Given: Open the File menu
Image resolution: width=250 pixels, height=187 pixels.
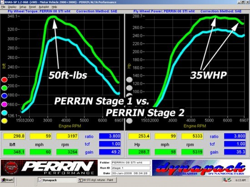Looking at the screenshot, I should [3, 7].
